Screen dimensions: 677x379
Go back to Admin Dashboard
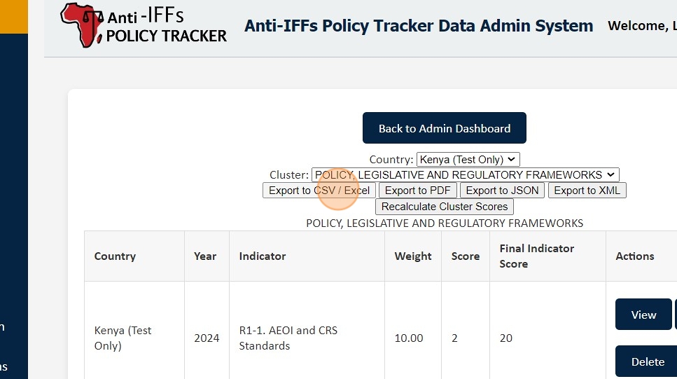(x=444, y=128)
